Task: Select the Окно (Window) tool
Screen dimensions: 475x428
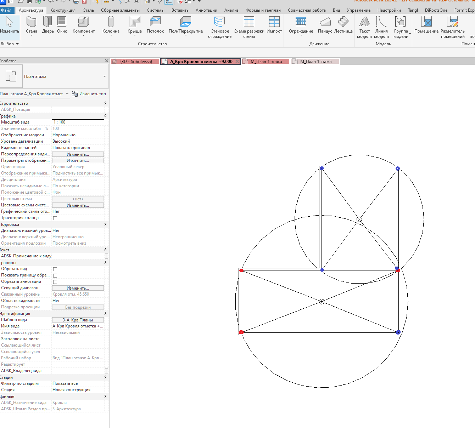Action: point(62,25)
